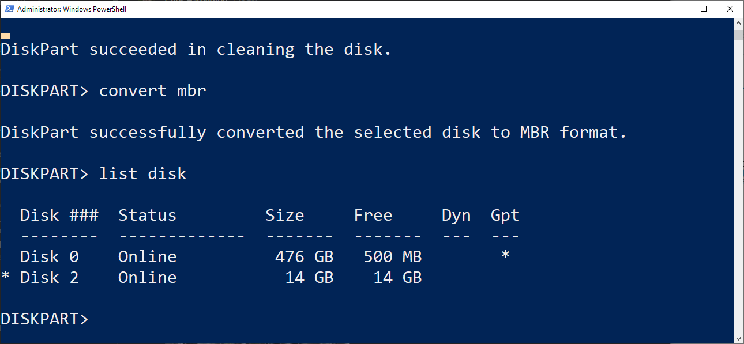744x344 pixels.
Task: Click the vertical scrollbar thumb
Action: [x=739, y=35]
